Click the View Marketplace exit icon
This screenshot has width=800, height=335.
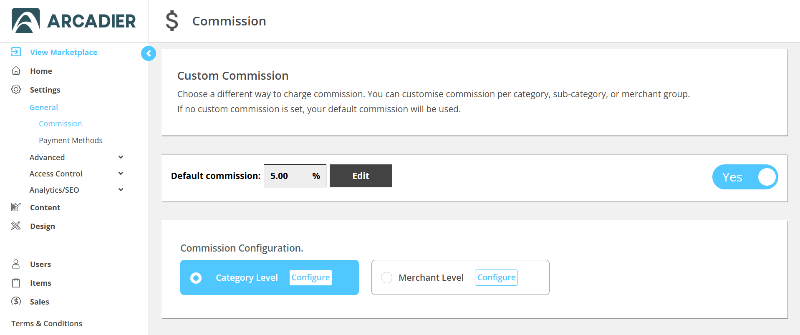[16, 52]
